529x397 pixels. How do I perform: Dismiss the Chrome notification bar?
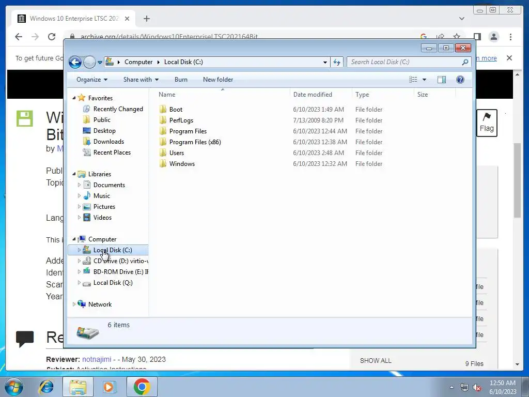pyautogui.click(x=509, y=58)
